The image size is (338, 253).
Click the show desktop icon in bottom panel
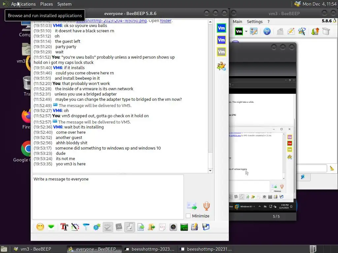(4, 249)
